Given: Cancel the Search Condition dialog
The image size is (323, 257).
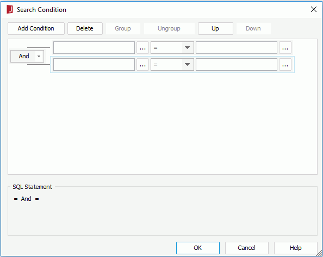Looking at the screenshot, I should pyautogui.click(x=246, y=248).
